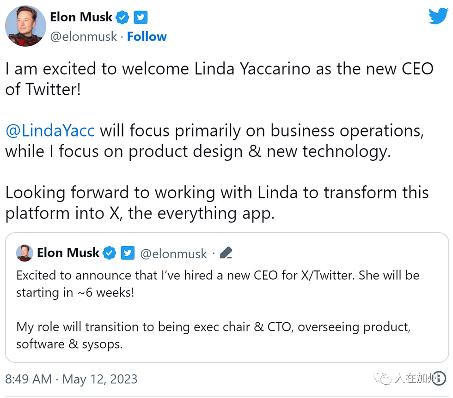Click the blue verified checkmark beside header name
453x398 pixels.
click(x=122, y=18)
